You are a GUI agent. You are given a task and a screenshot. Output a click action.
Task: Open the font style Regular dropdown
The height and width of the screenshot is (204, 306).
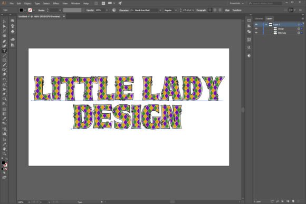176,10
